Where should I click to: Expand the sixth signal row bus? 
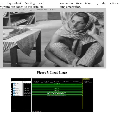(x=12, y=92)
